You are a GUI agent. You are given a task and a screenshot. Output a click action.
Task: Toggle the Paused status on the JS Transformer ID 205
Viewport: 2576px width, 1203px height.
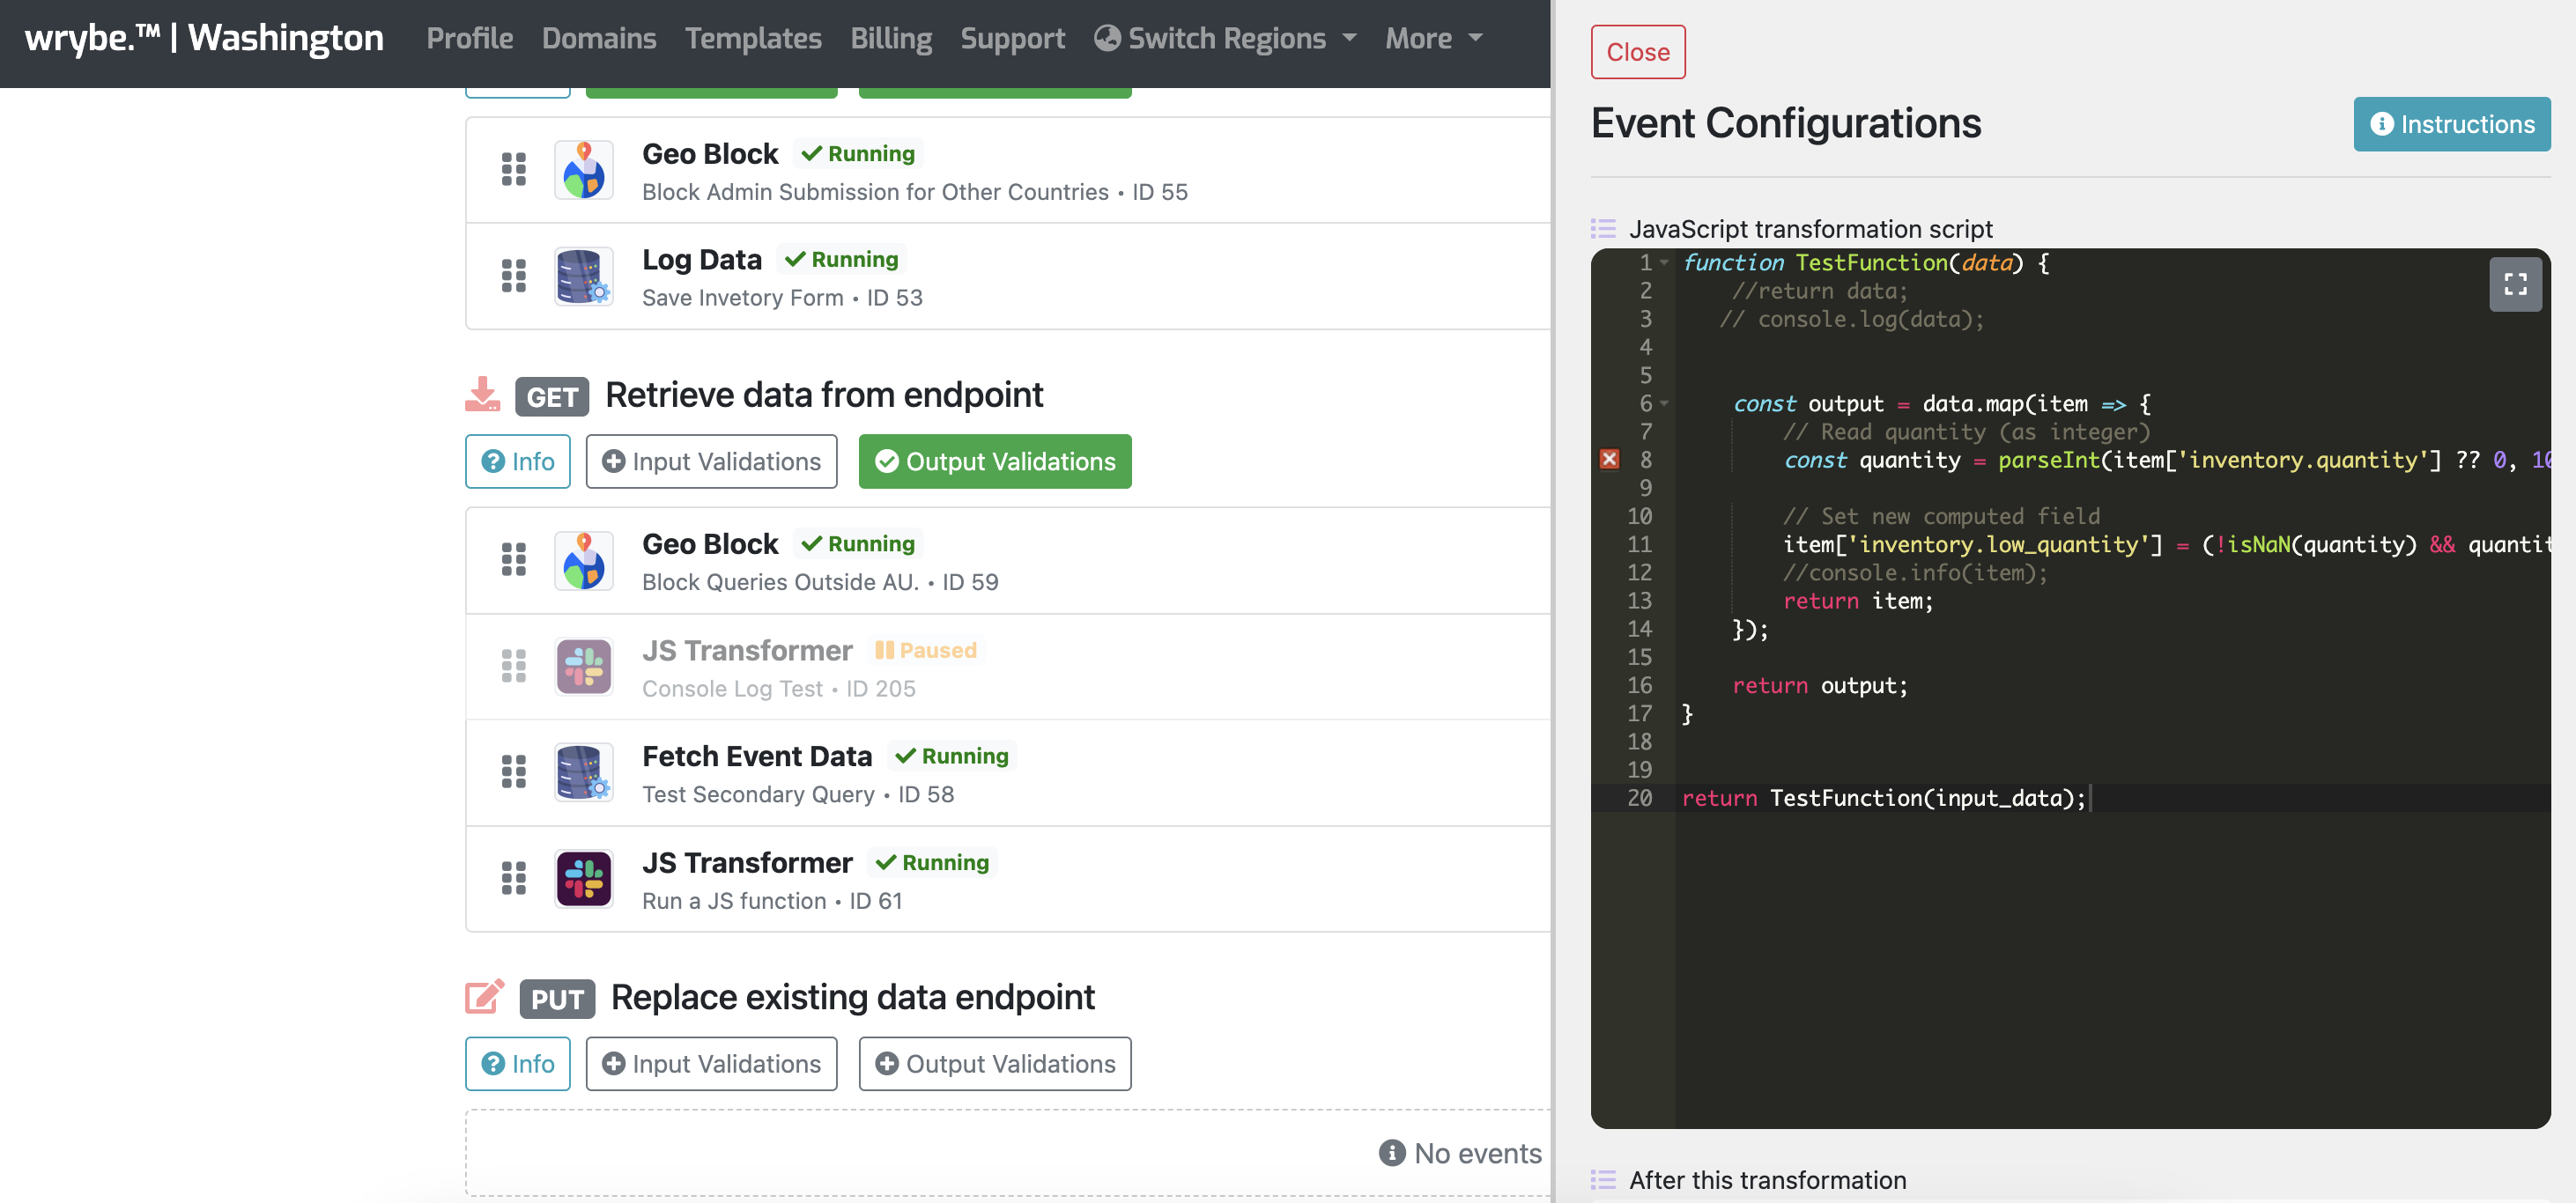tap(926, 650)
